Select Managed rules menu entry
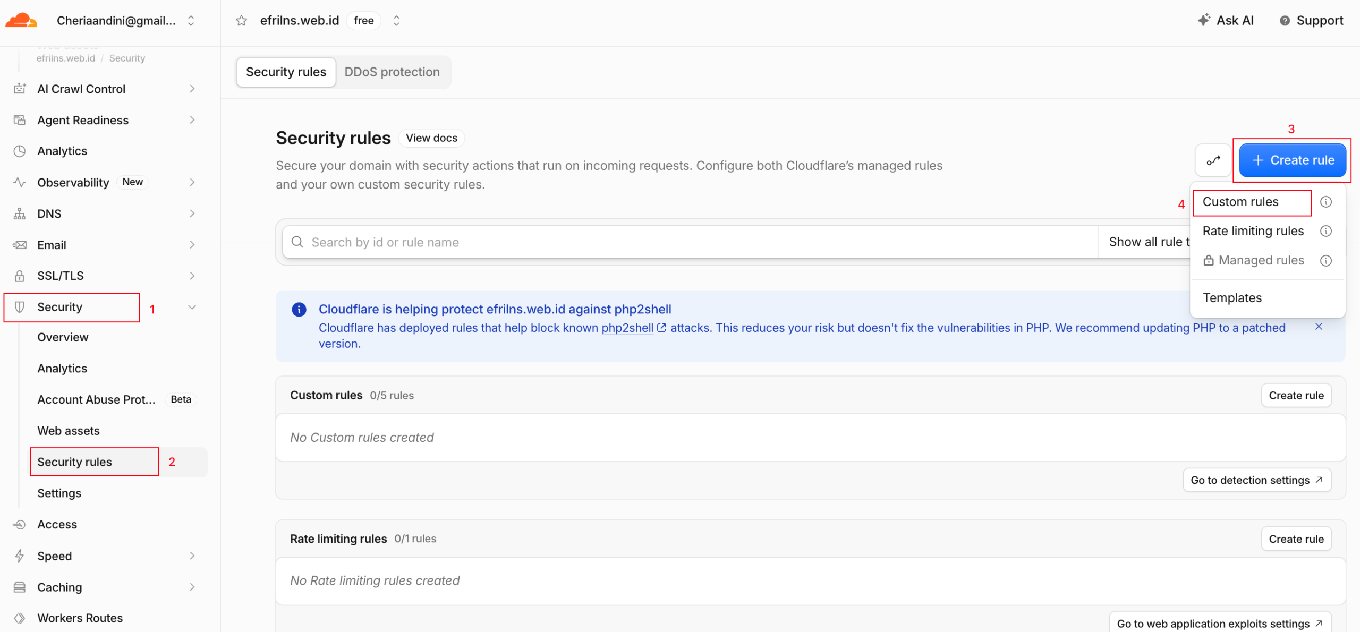 coord(1253,260)
